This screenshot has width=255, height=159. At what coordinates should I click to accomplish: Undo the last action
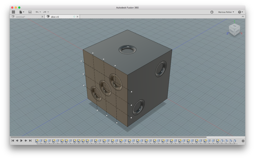[37, 12]
